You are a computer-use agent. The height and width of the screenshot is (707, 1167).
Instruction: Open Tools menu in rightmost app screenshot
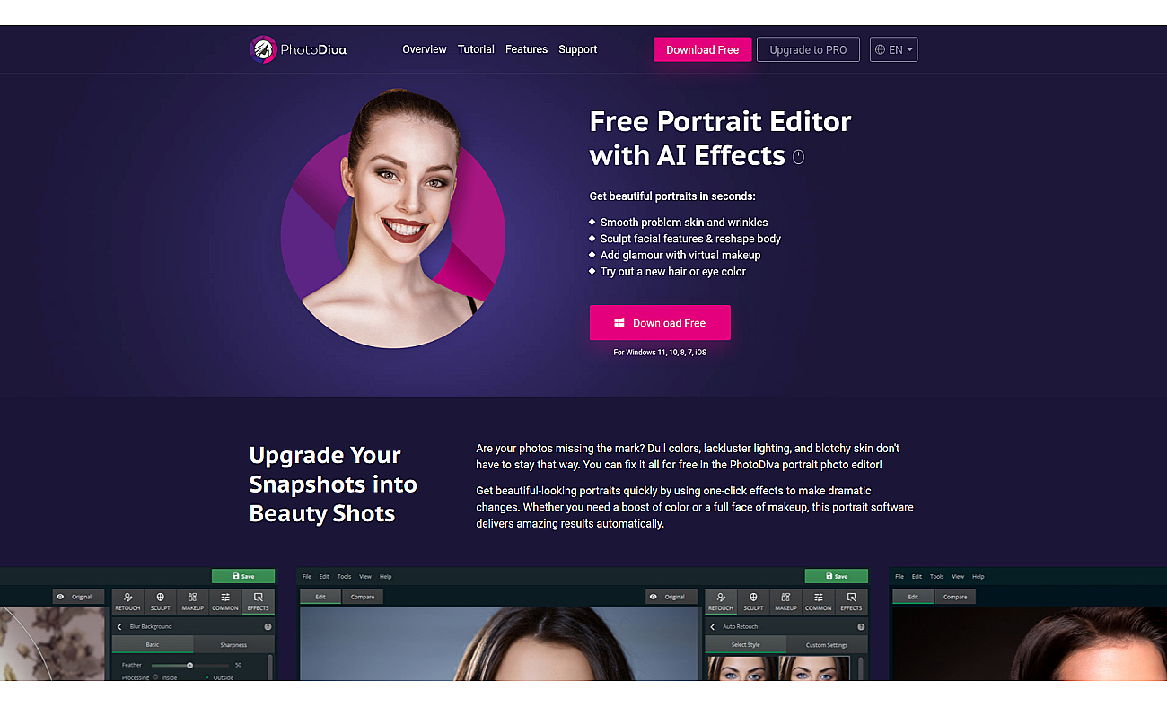(x=936, y=576)
